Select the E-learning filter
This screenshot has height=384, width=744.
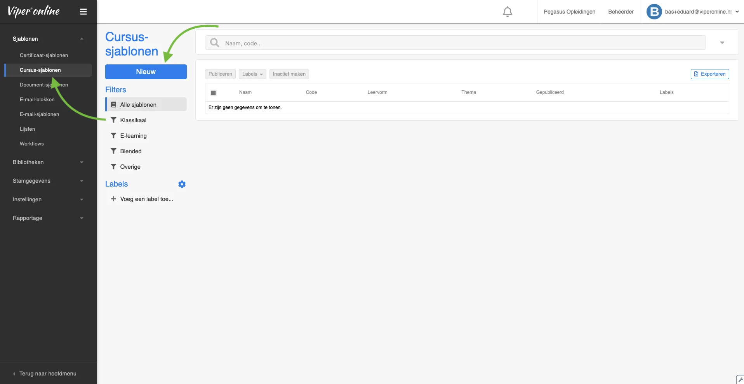click(x=133, y=136)
